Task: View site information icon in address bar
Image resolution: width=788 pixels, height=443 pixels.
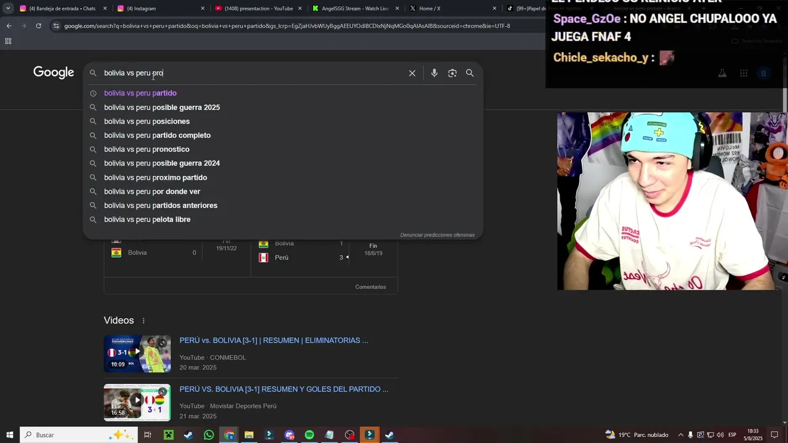Action: click(x=56, y=26)
